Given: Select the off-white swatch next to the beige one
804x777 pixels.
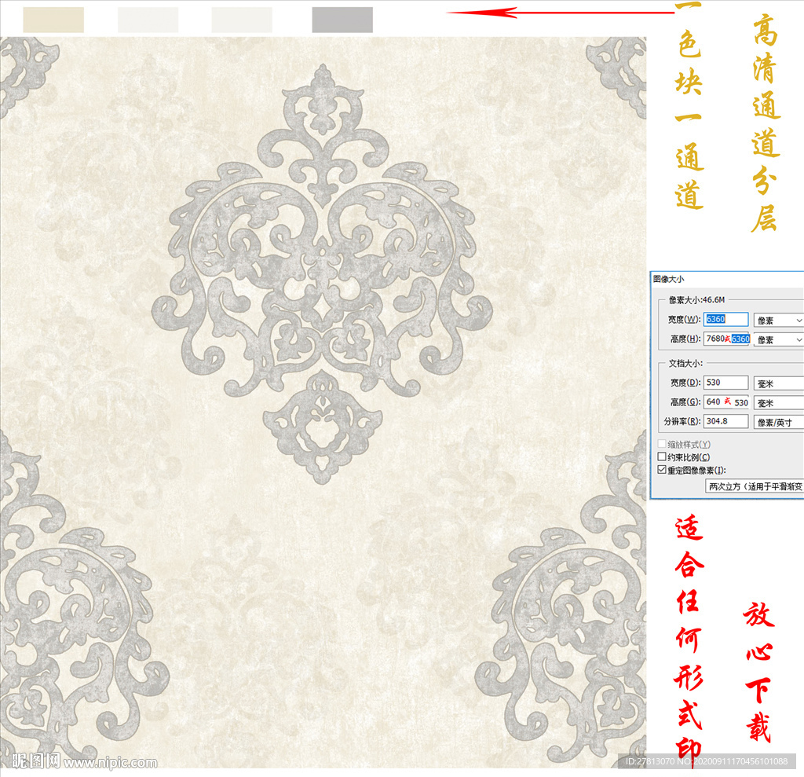Looking at the screenshot, I should (148, 20).
